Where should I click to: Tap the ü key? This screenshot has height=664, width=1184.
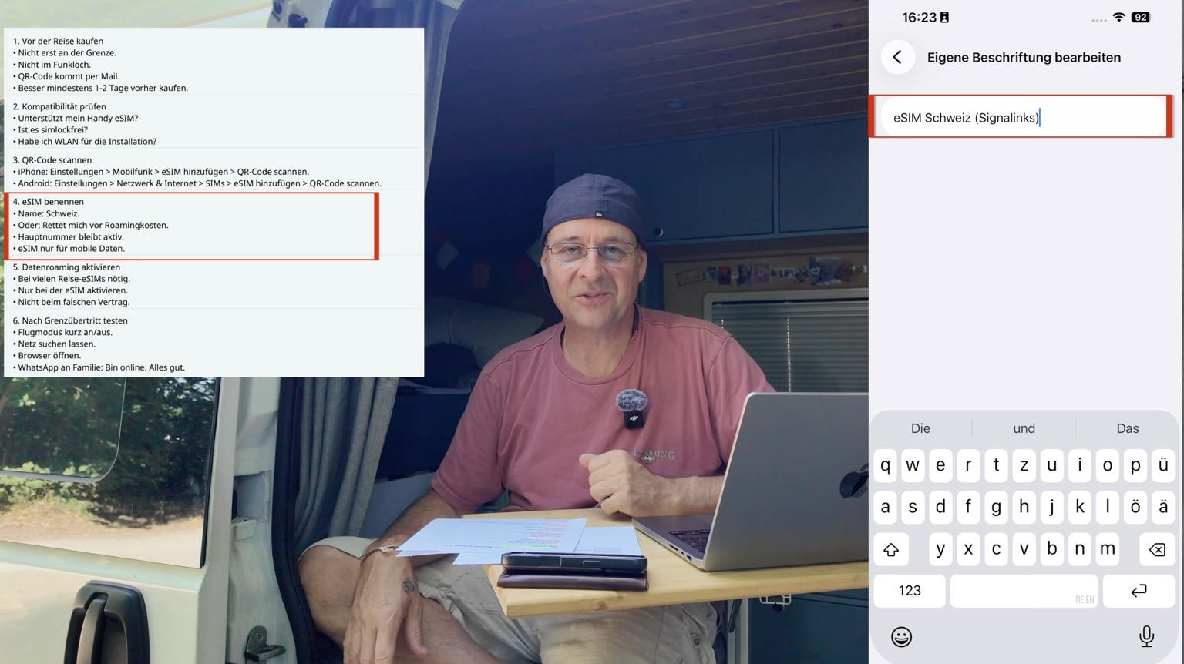tap(1163, 465)
